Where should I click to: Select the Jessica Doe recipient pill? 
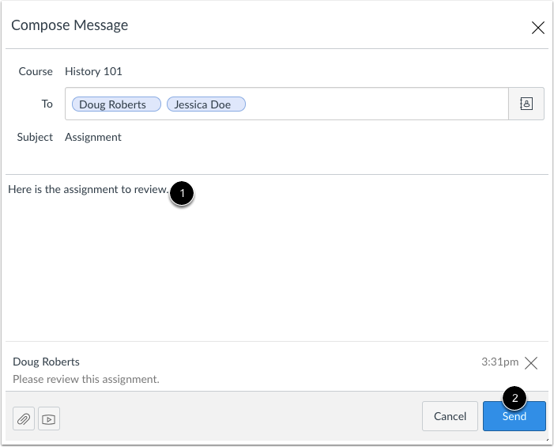206,104
